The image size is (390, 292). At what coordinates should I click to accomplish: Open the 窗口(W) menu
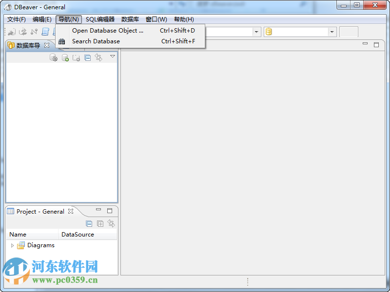[156, 19]
